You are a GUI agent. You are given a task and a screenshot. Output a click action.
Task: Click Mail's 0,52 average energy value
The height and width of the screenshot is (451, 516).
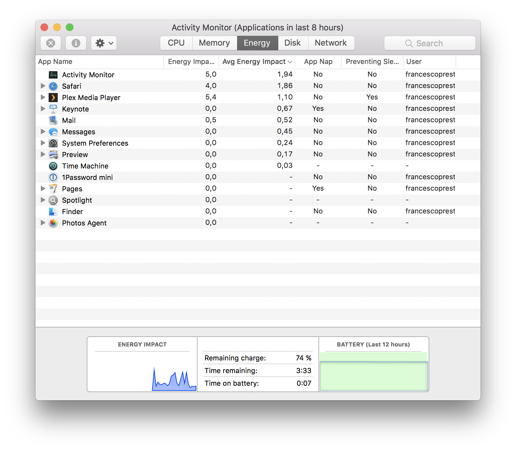(285, 120)
